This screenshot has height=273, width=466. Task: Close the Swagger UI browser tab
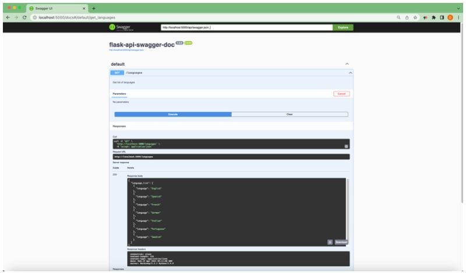tap(84, 9)
